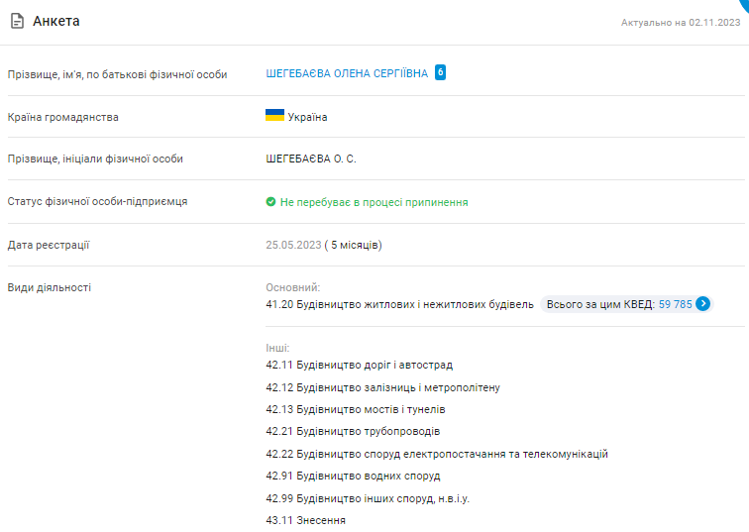The width and height of the screenshot is (749, 532).
Task: Select activity 42.13 Будівництво мостів і тунелів
Action: pos(356,409)
